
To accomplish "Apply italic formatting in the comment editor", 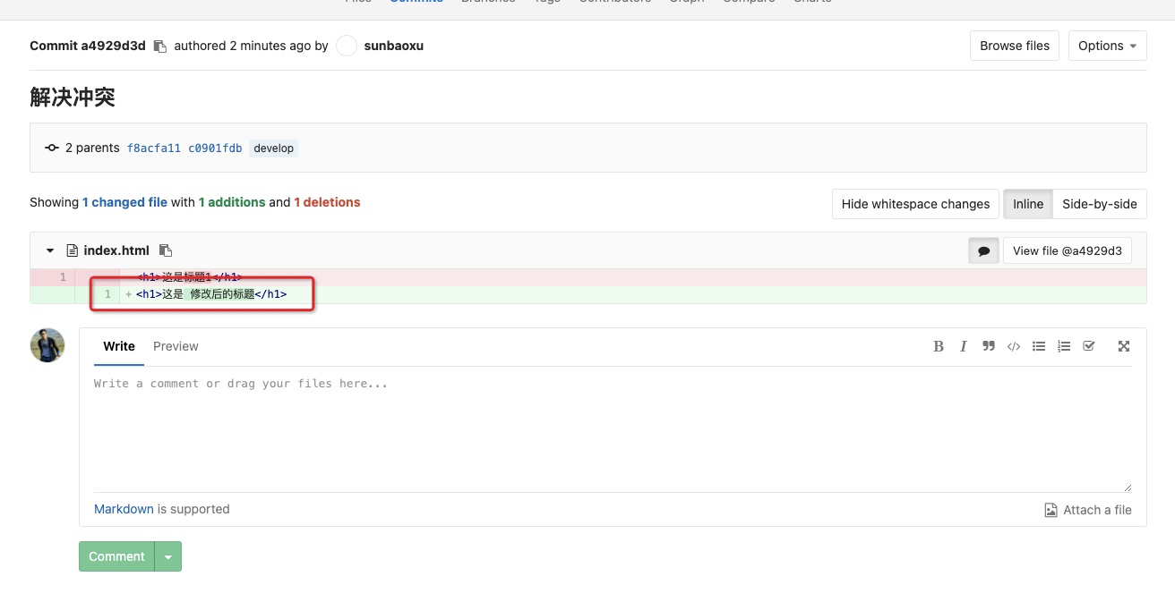I will coord(964,346).
